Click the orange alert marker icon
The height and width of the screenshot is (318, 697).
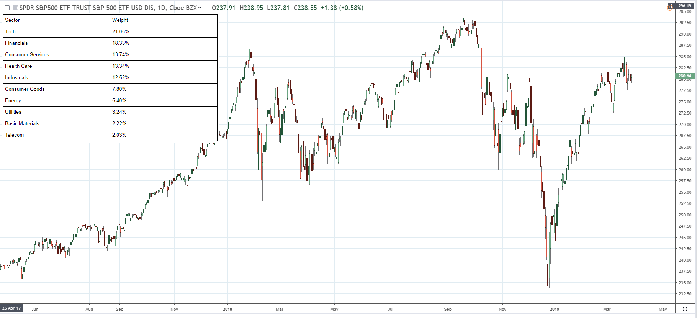tap(669, 8)
